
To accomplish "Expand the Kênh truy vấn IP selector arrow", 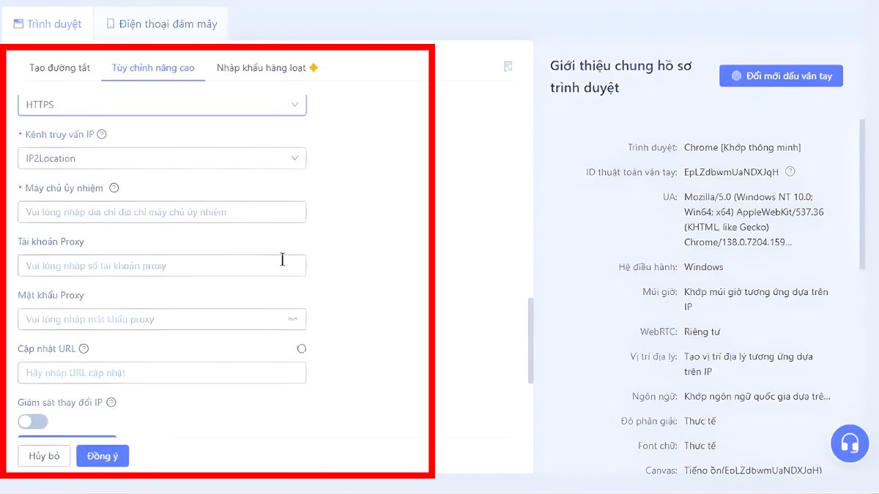I will 295,158.
